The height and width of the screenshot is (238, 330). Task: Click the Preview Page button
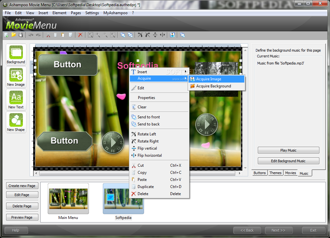click(x=22, y=217)
